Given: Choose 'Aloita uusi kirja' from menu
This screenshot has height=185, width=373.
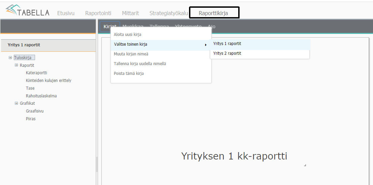Looking at the screenshot, I should coord(128,35).
